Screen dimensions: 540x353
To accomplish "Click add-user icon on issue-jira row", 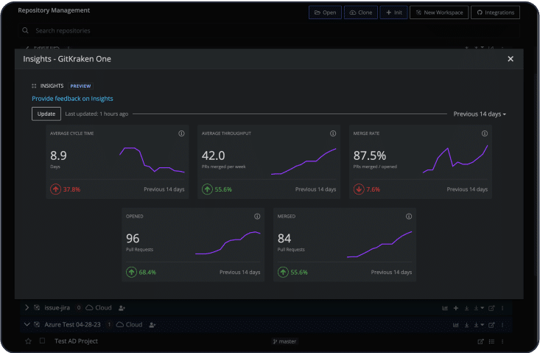I will click(122, 308).
